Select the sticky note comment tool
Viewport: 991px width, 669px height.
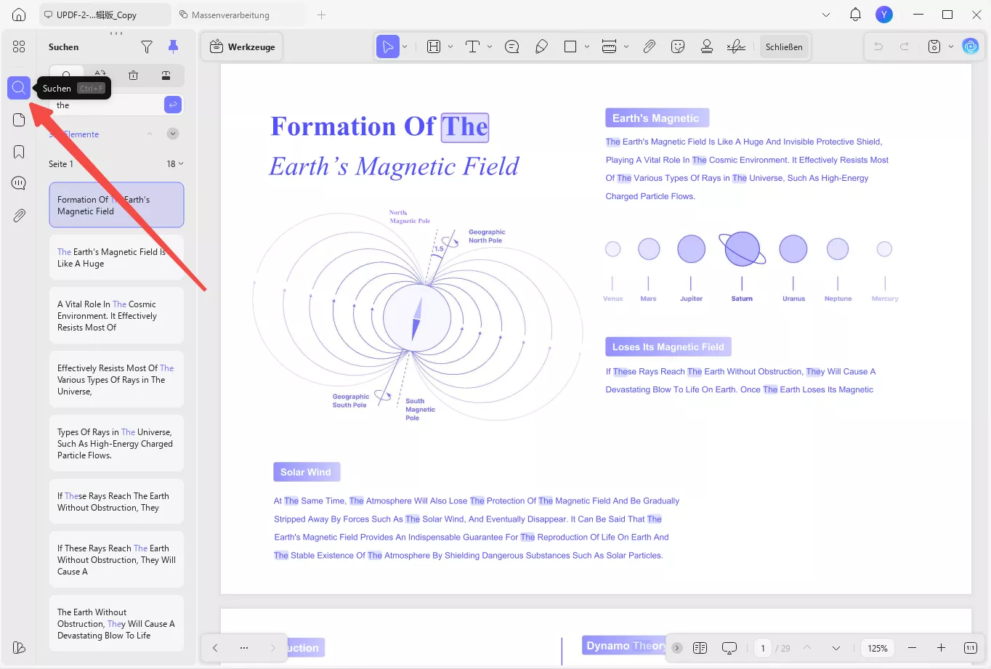(512, 46)
